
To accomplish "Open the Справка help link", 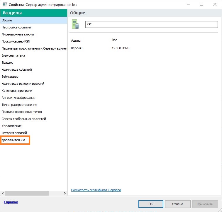I will point(11,202).
